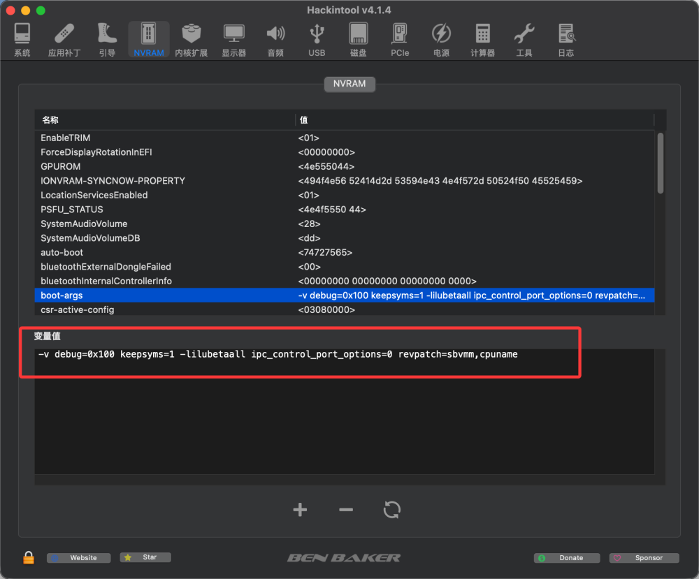The height and width of the screenshot is (579, 699).
Task: Open the 计算器 calculator section
Action: pos(482,40)
